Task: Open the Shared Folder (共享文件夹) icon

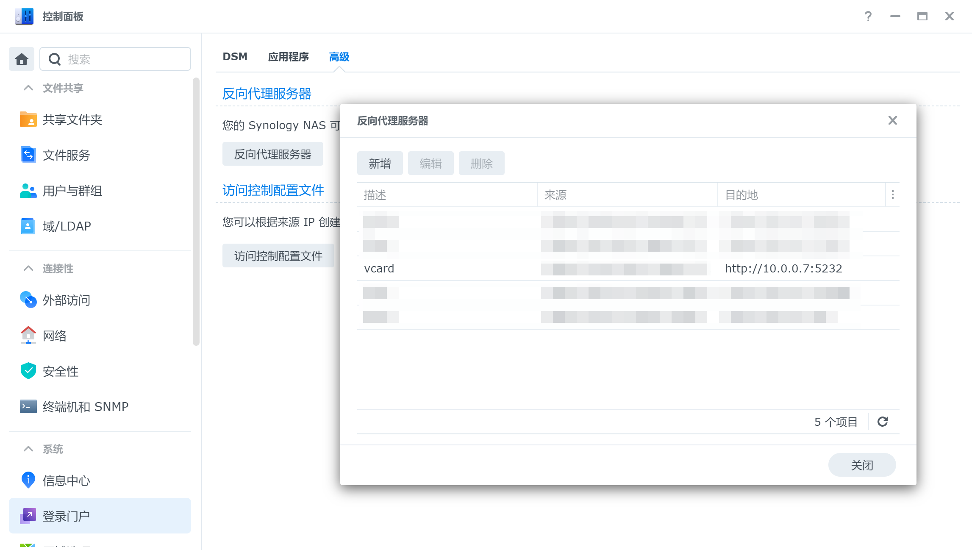Action: coord(28,119)
